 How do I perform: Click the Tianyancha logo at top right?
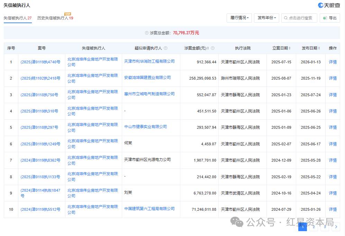(x=329, y=5)
